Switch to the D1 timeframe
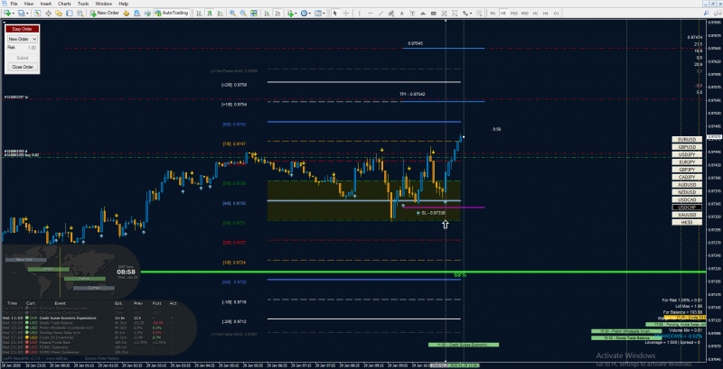 point(557,14)
